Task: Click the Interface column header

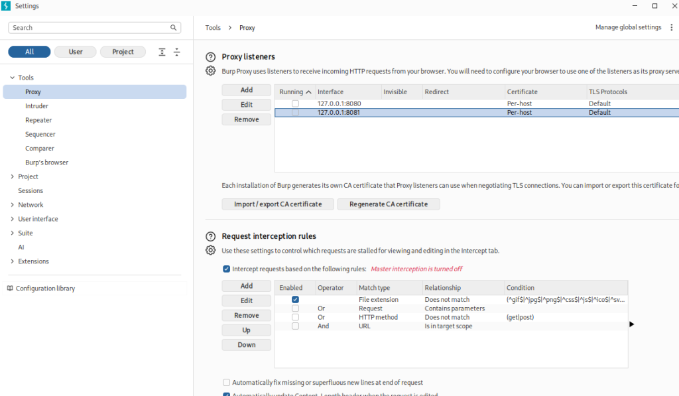Action: pyautogui.click(x=349, y=92)
